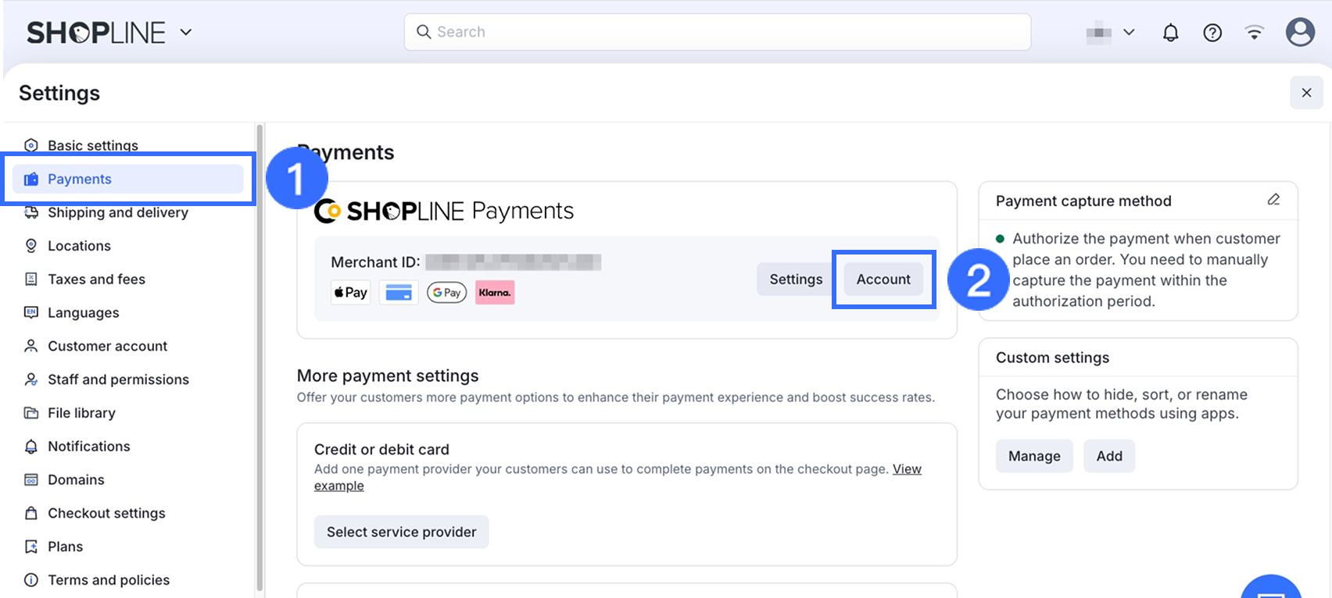The width and height of the screenshot is (1332, 598).
Task: Open the View example link
Action: pos(907,469)
